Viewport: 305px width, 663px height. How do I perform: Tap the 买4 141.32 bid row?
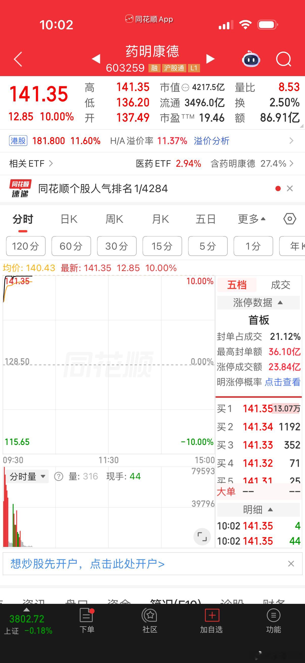click(x=258, y=463)
